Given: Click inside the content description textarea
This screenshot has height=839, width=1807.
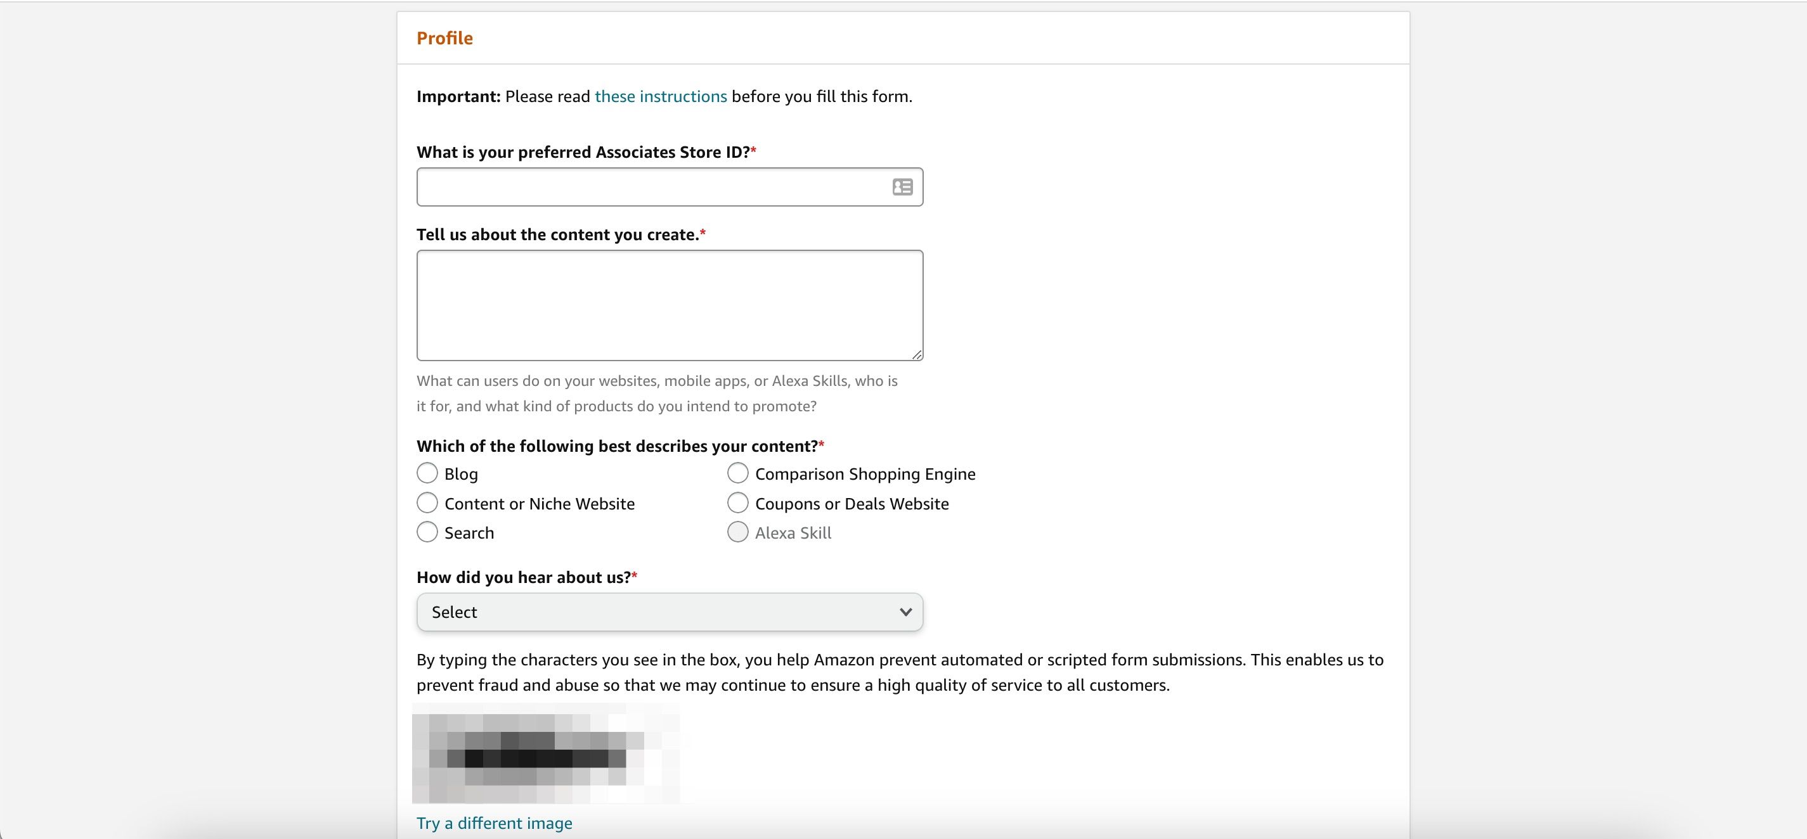Looking at the screenshot, I should [x=669, y=305].
